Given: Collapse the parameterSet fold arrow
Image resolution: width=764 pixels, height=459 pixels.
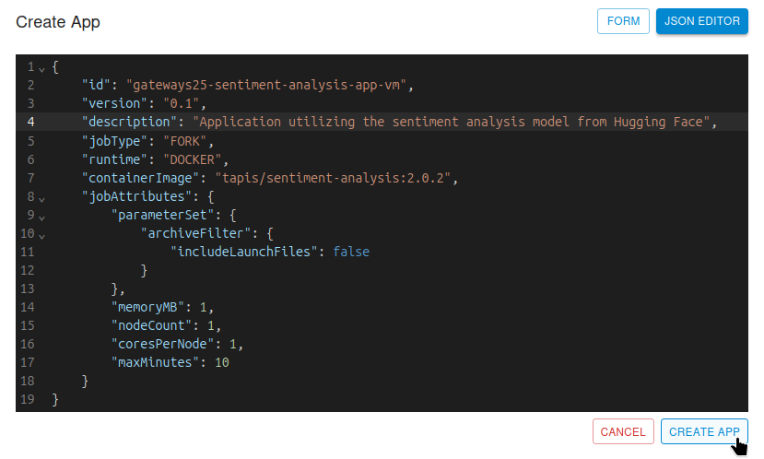Looking at the screenshot, I should (41, 216).
